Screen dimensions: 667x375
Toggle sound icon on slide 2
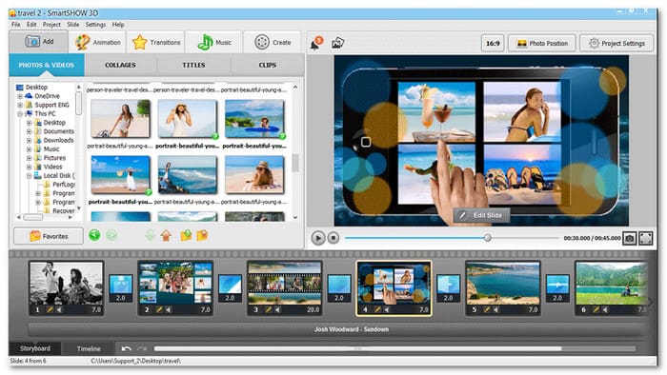[x=168, y=309]
